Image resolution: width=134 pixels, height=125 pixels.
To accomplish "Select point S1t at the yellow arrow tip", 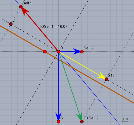I will 106,79.
